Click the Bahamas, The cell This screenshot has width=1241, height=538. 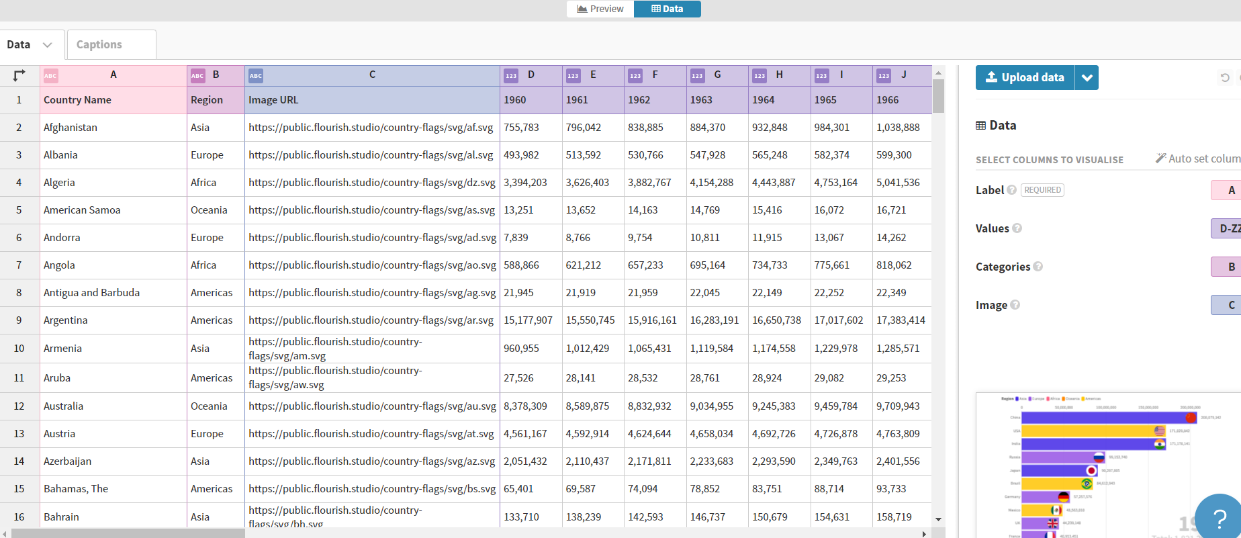tap(113, 489)
